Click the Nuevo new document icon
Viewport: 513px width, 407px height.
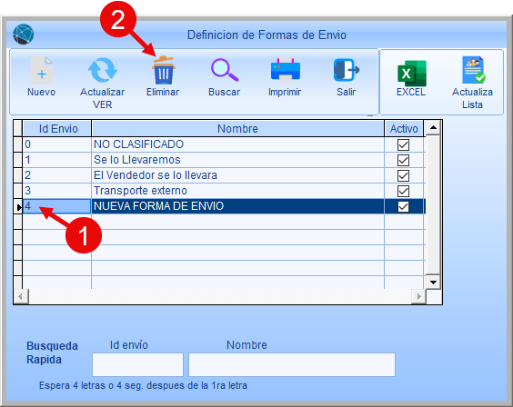[42, 71]
